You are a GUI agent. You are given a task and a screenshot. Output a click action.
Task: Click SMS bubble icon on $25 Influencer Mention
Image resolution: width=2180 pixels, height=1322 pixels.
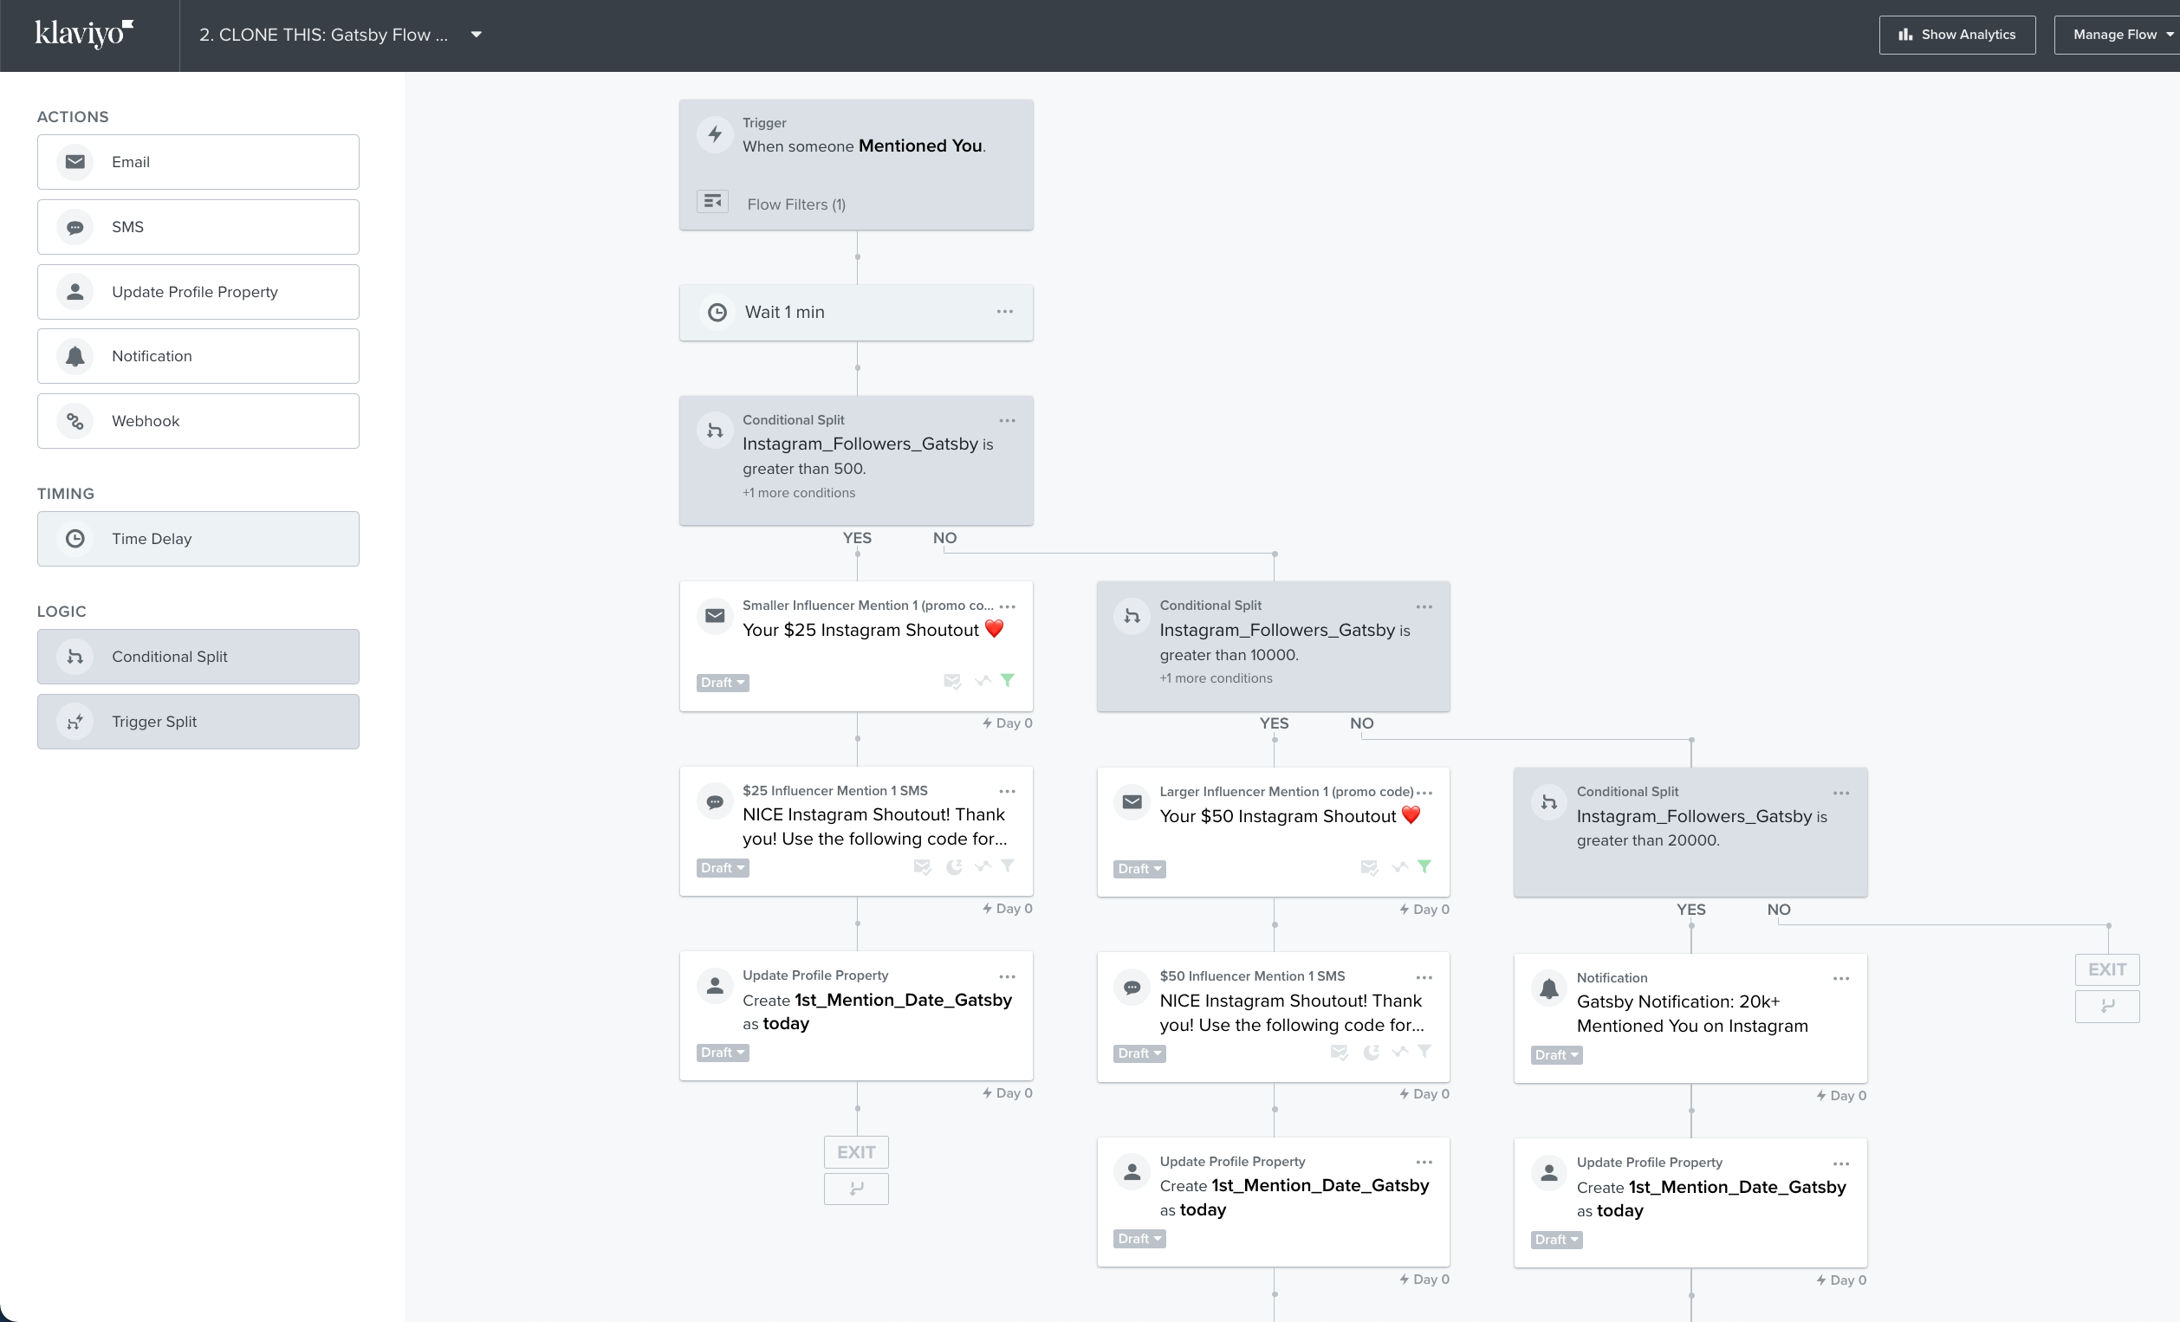click(715, 801)
